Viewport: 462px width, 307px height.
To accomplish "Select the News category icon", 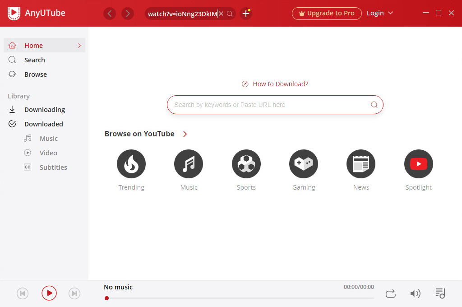I will [361, 164].
